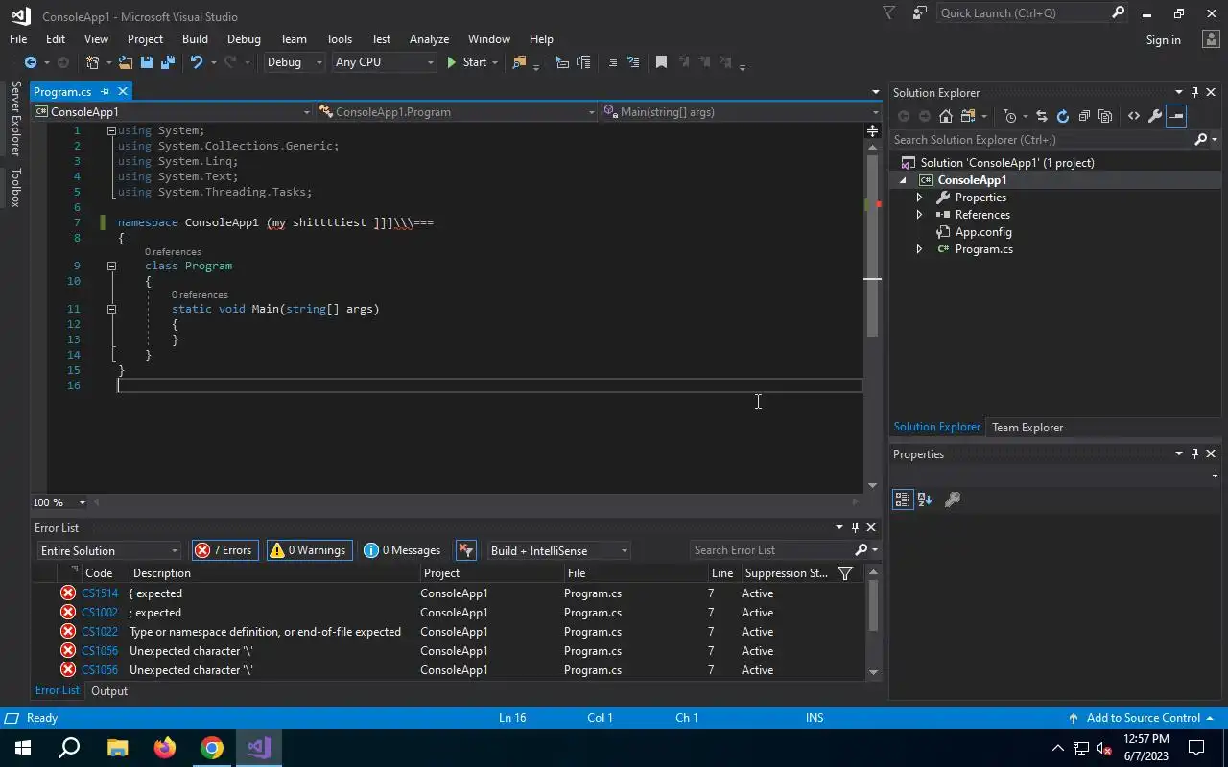Open the Analyze menu
This screenshot has height=767, width=1228.
[429, 39]
